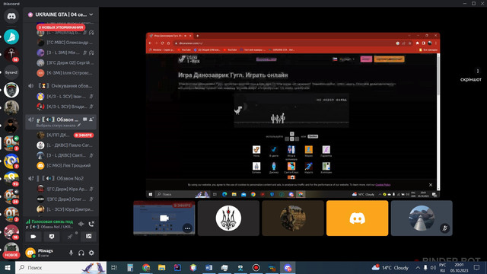Switch input language РУС RU
This screenshot has height=274, width=487.
click(443, 267)
